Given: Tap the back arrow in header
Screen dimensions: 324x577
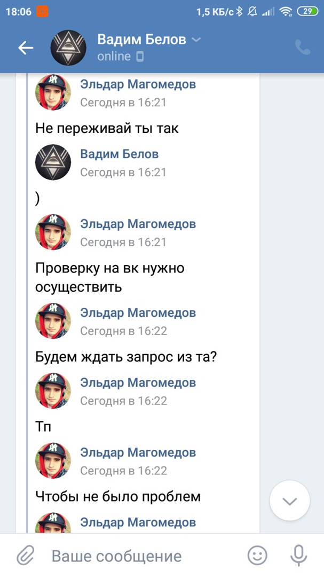Looking at the screenshot, I should click(26, 48).
